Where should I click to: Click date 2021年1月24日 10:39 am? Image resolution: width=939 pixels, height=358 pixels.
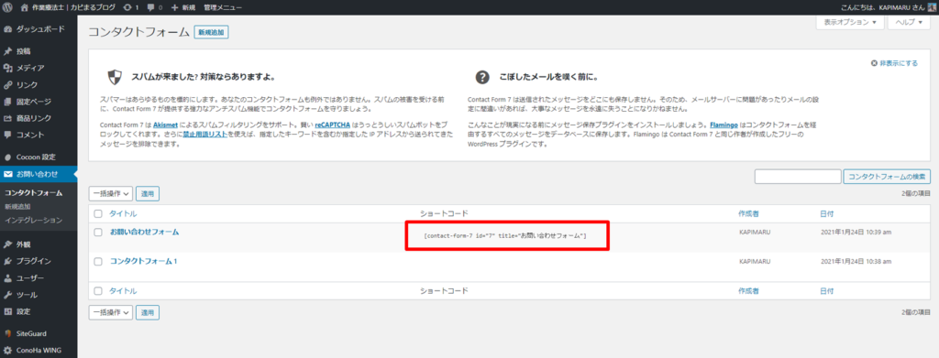click(856, 232)
